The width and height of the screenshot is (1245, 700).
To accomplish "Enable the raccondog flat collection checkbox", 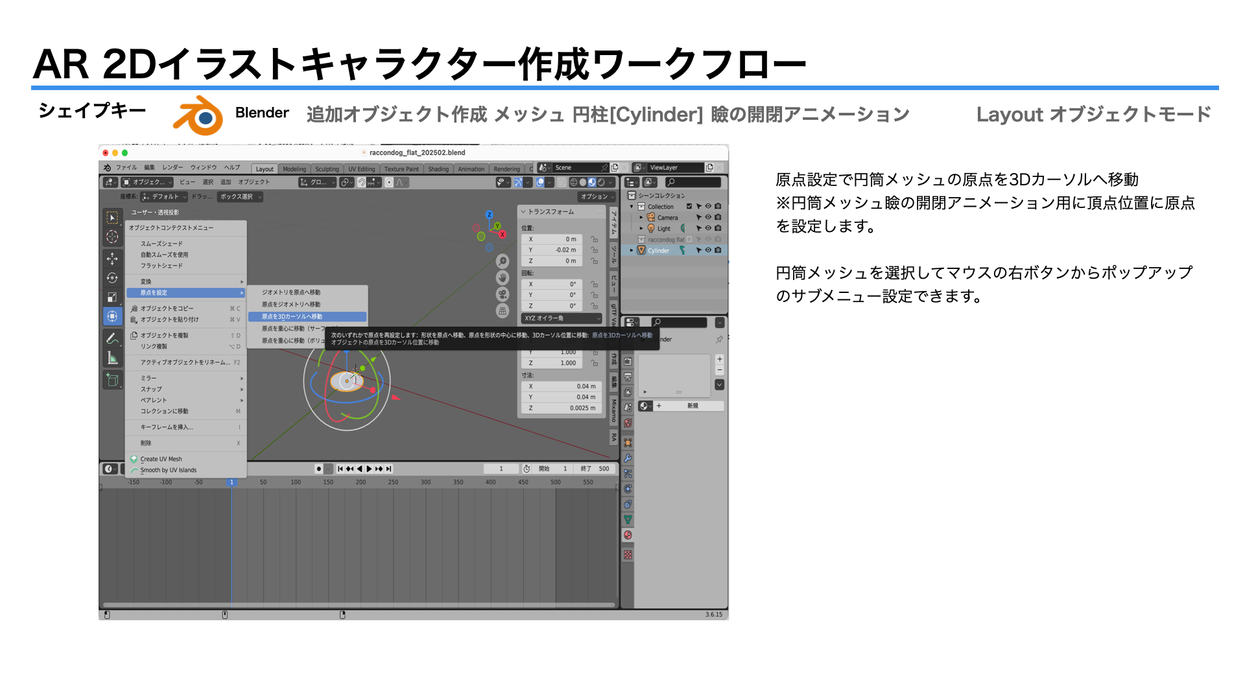I will tap(689, 239).
